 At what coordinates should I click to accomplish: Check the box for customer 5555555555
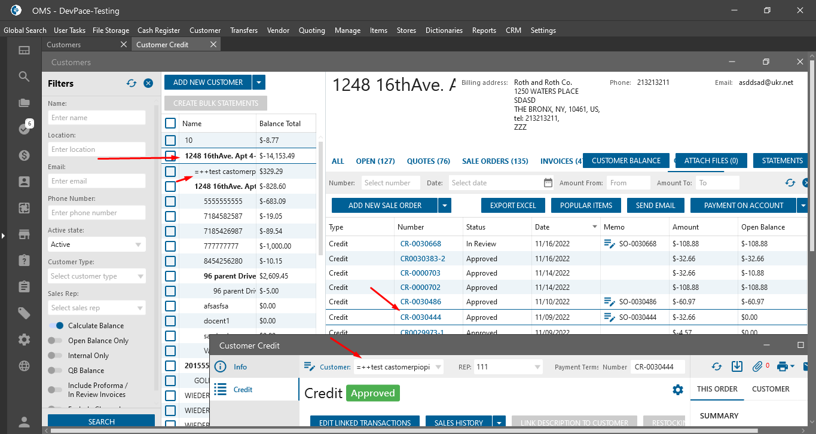click(170, 201)
